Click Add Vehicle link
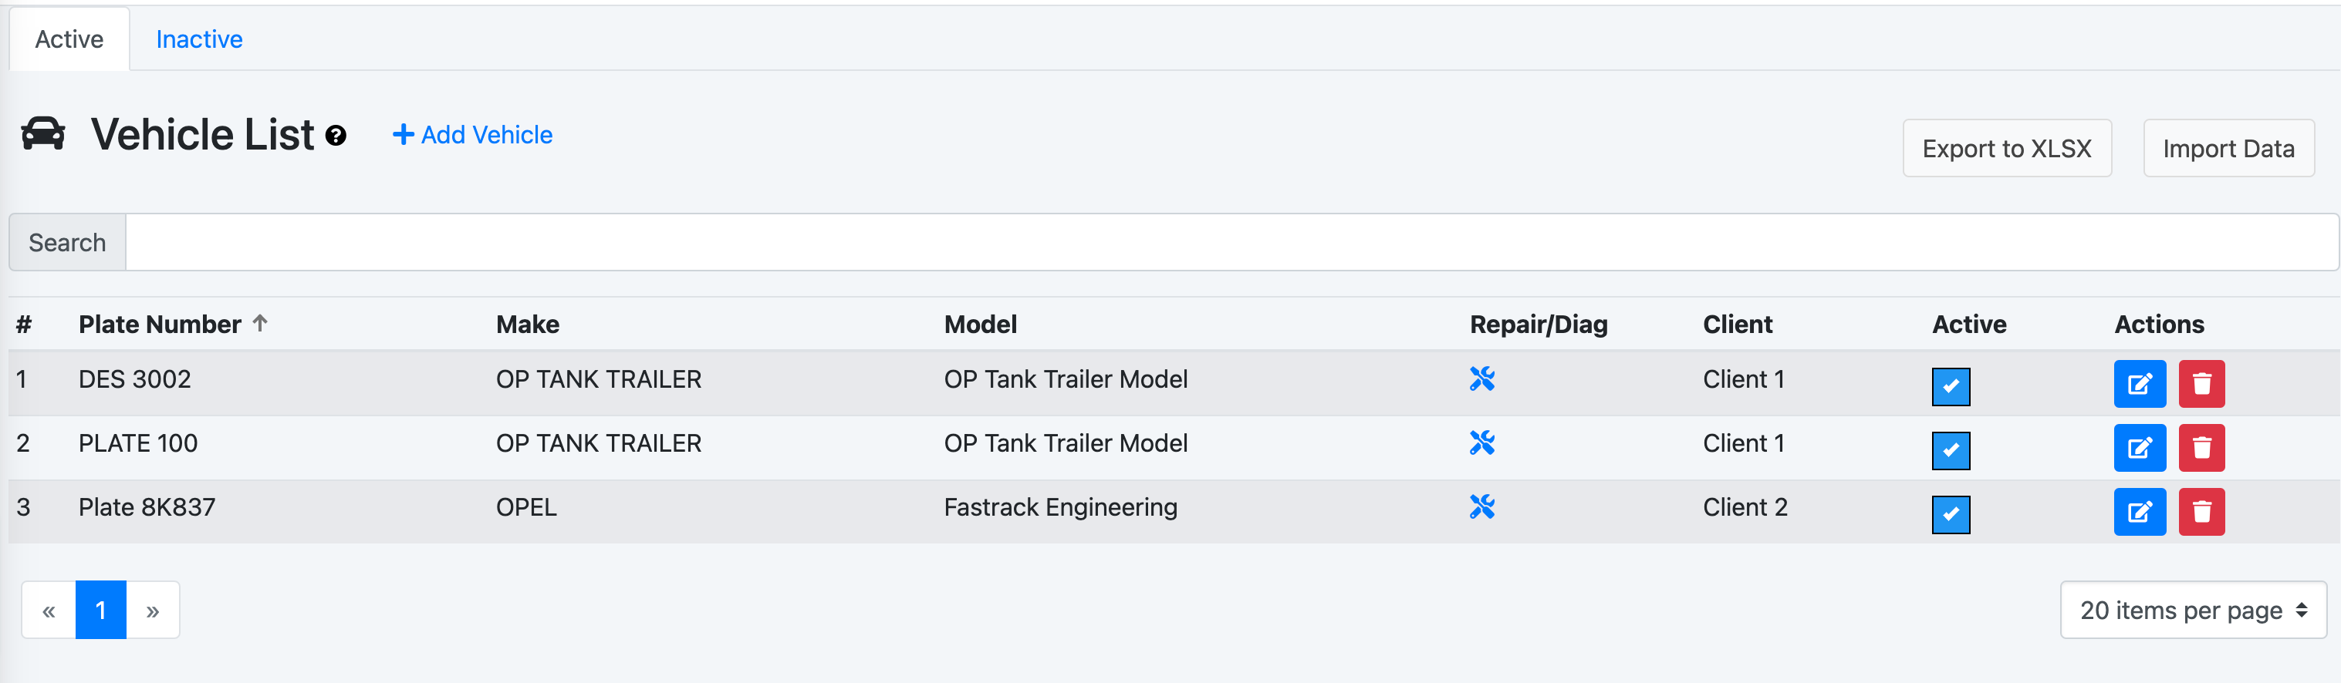Image resolution: width=2341 pixels, height=683 pixels. [x=471, y=134]
